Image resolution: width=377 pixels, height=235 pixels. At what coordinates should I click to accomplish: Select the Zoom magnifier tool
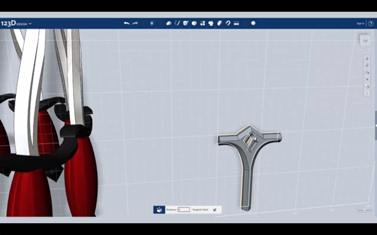(367, 72)
